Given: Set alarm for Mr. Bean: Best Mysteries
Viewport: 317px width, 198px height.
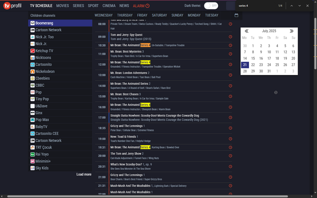Looking at the screenshot, I should (230, 54).
